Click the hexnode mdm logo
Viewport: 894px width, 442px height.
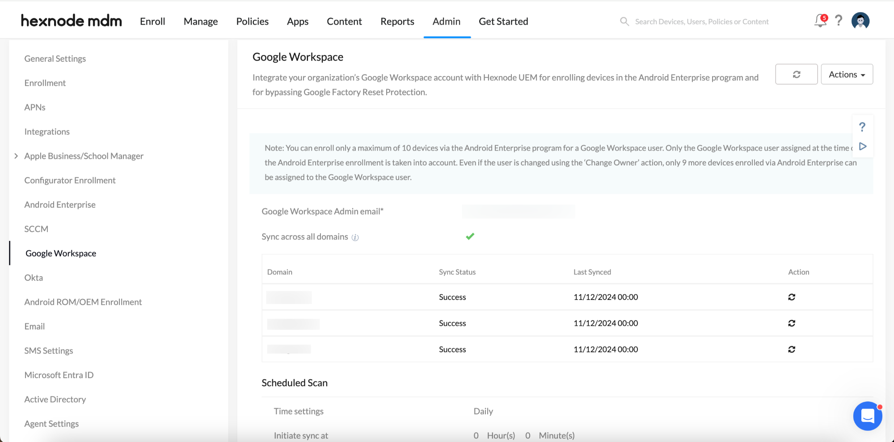coord(71,21)
